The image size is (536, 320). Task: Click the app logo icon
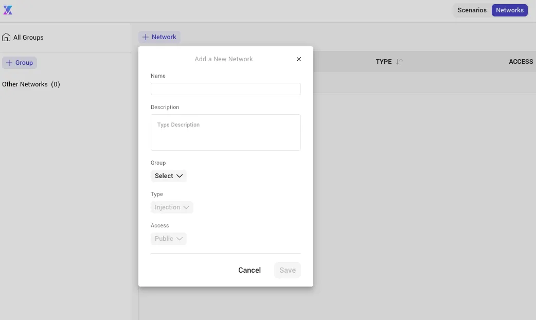(8, 10)
